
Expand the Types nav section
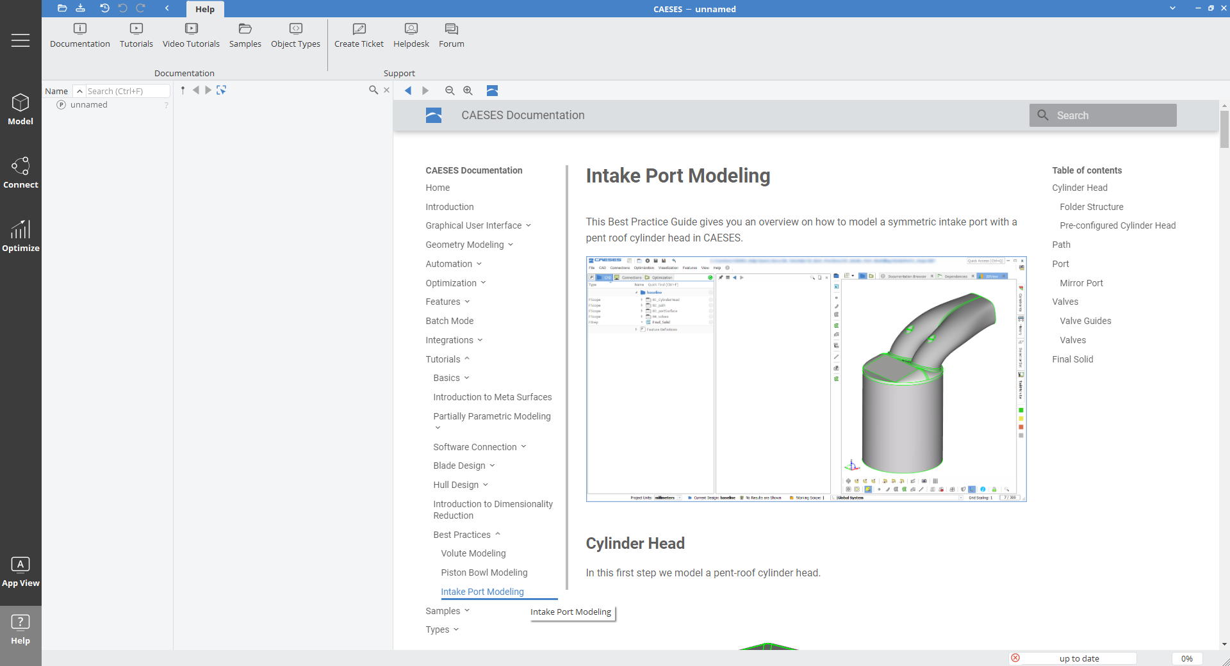(456, 629)
